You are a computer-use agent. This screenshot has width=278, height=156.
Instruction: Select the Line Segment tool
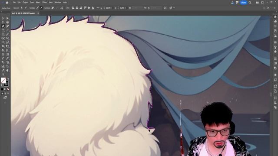click(7, 30)
